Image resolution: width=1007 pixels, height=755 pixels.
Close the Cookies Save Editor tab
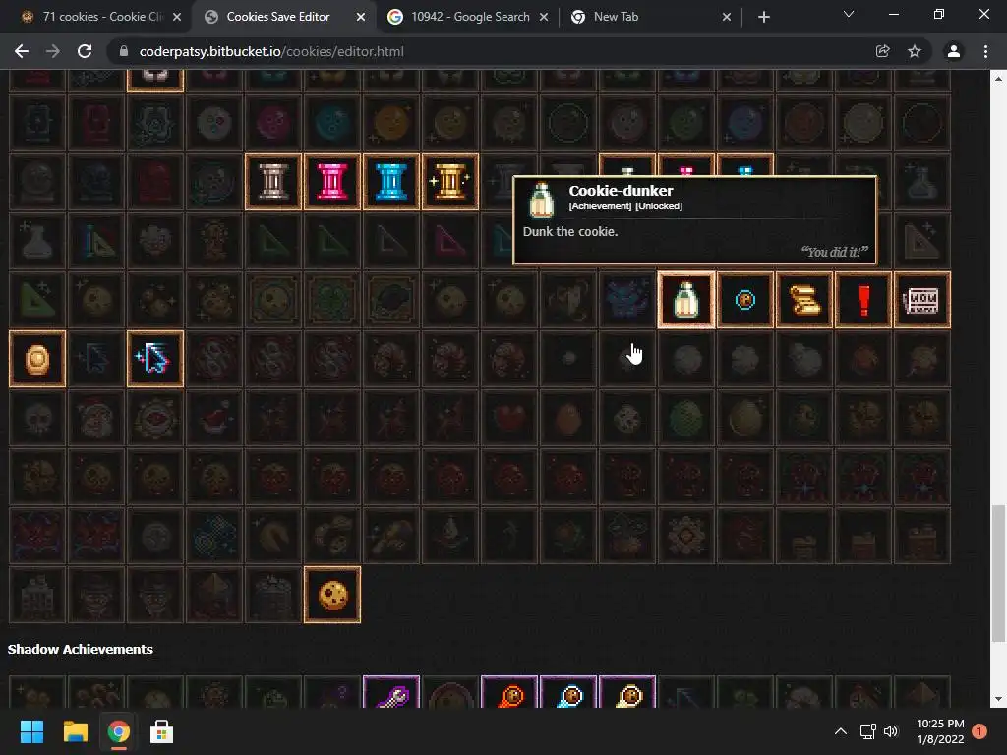361,17
